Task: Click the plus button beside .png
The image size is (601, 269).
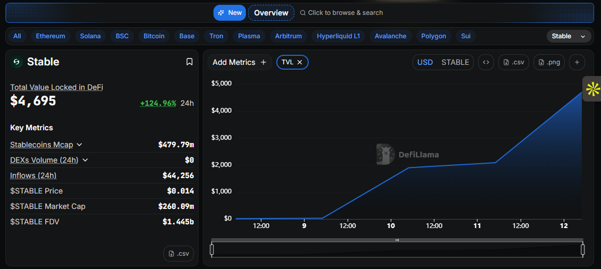Action: (577, 62)
